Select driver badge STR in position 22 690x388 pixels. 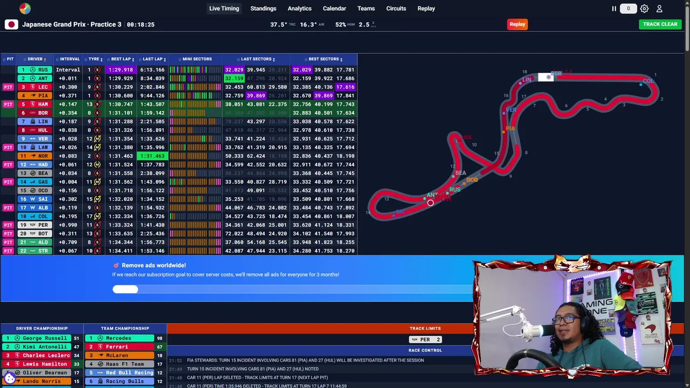click(x=34, y=251)
